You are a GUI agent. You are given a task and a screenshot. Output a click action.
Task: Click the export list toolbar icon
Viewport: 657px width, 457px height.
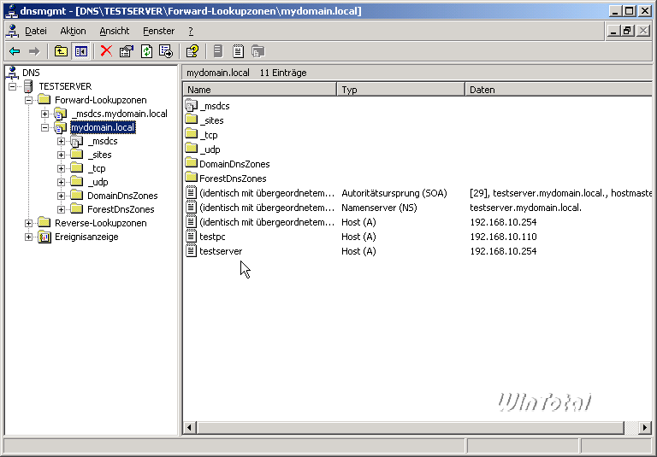click(166, 51)
